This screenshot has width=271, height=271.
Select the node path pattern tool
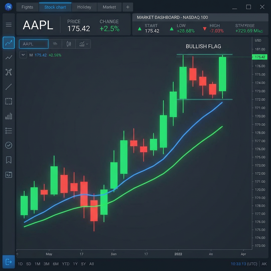(9, 72)
